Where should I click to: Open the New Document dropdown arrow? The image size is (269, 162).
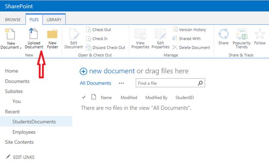[21, 48]
